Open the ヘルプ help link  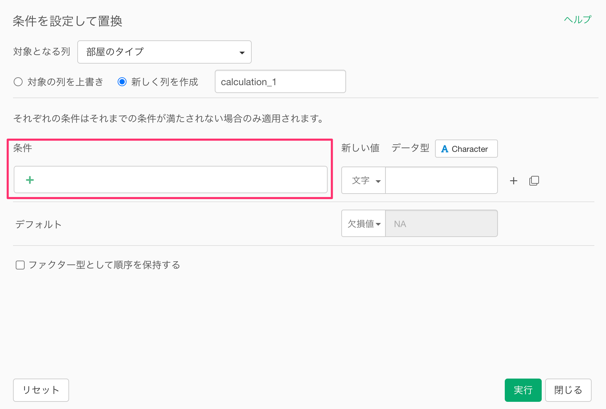578,19
